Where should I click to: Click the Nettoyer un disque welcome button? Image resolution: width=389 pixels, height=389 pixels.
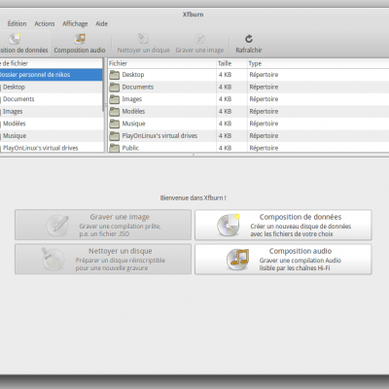[x=103, y=260]
